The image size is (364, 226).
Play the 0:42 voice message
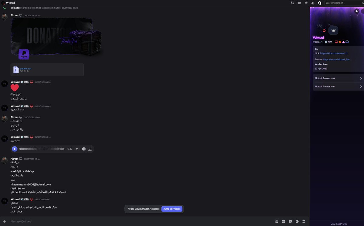pos(15,149)
